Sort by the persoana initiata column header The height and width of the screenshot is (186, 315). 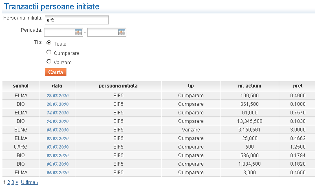(x=118, y=86)
